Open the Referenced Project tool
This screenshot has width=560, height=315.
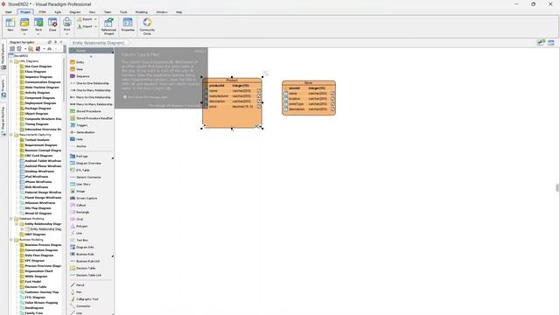tap(108, 25)
